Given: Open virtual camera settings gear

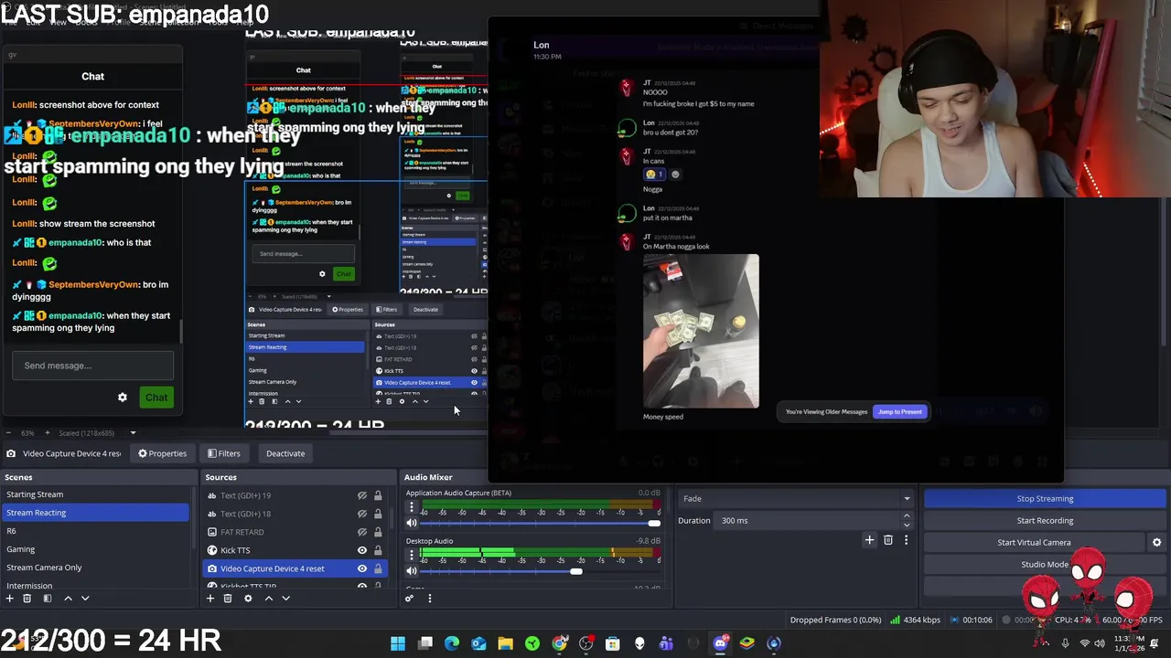Looking at the screenshot, I should (x=1156, y=542).
